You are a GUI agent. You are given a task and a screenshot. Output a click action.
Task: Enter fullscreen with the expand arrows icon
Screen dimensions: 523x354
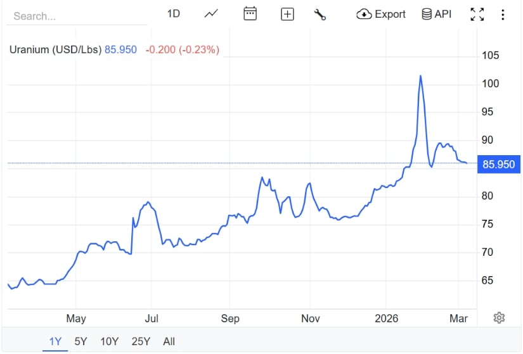click(x=477, y=14)
